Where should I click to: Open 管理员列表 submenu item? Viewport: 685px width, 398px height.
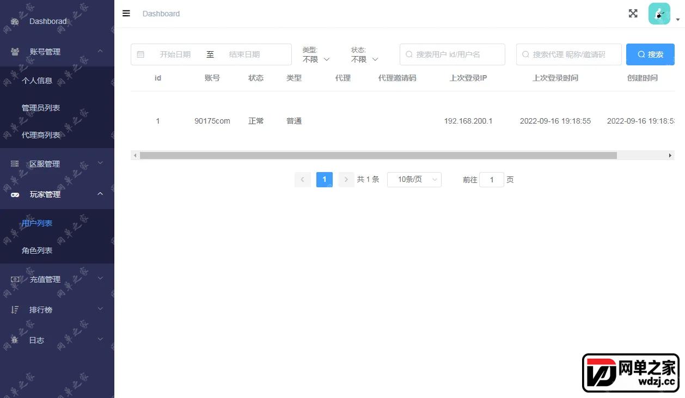(x=57, y=108)
